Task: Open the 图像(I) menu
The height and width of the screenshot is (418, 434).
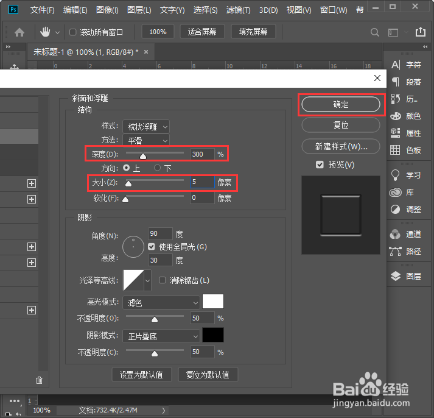Action: pos(107,10)
